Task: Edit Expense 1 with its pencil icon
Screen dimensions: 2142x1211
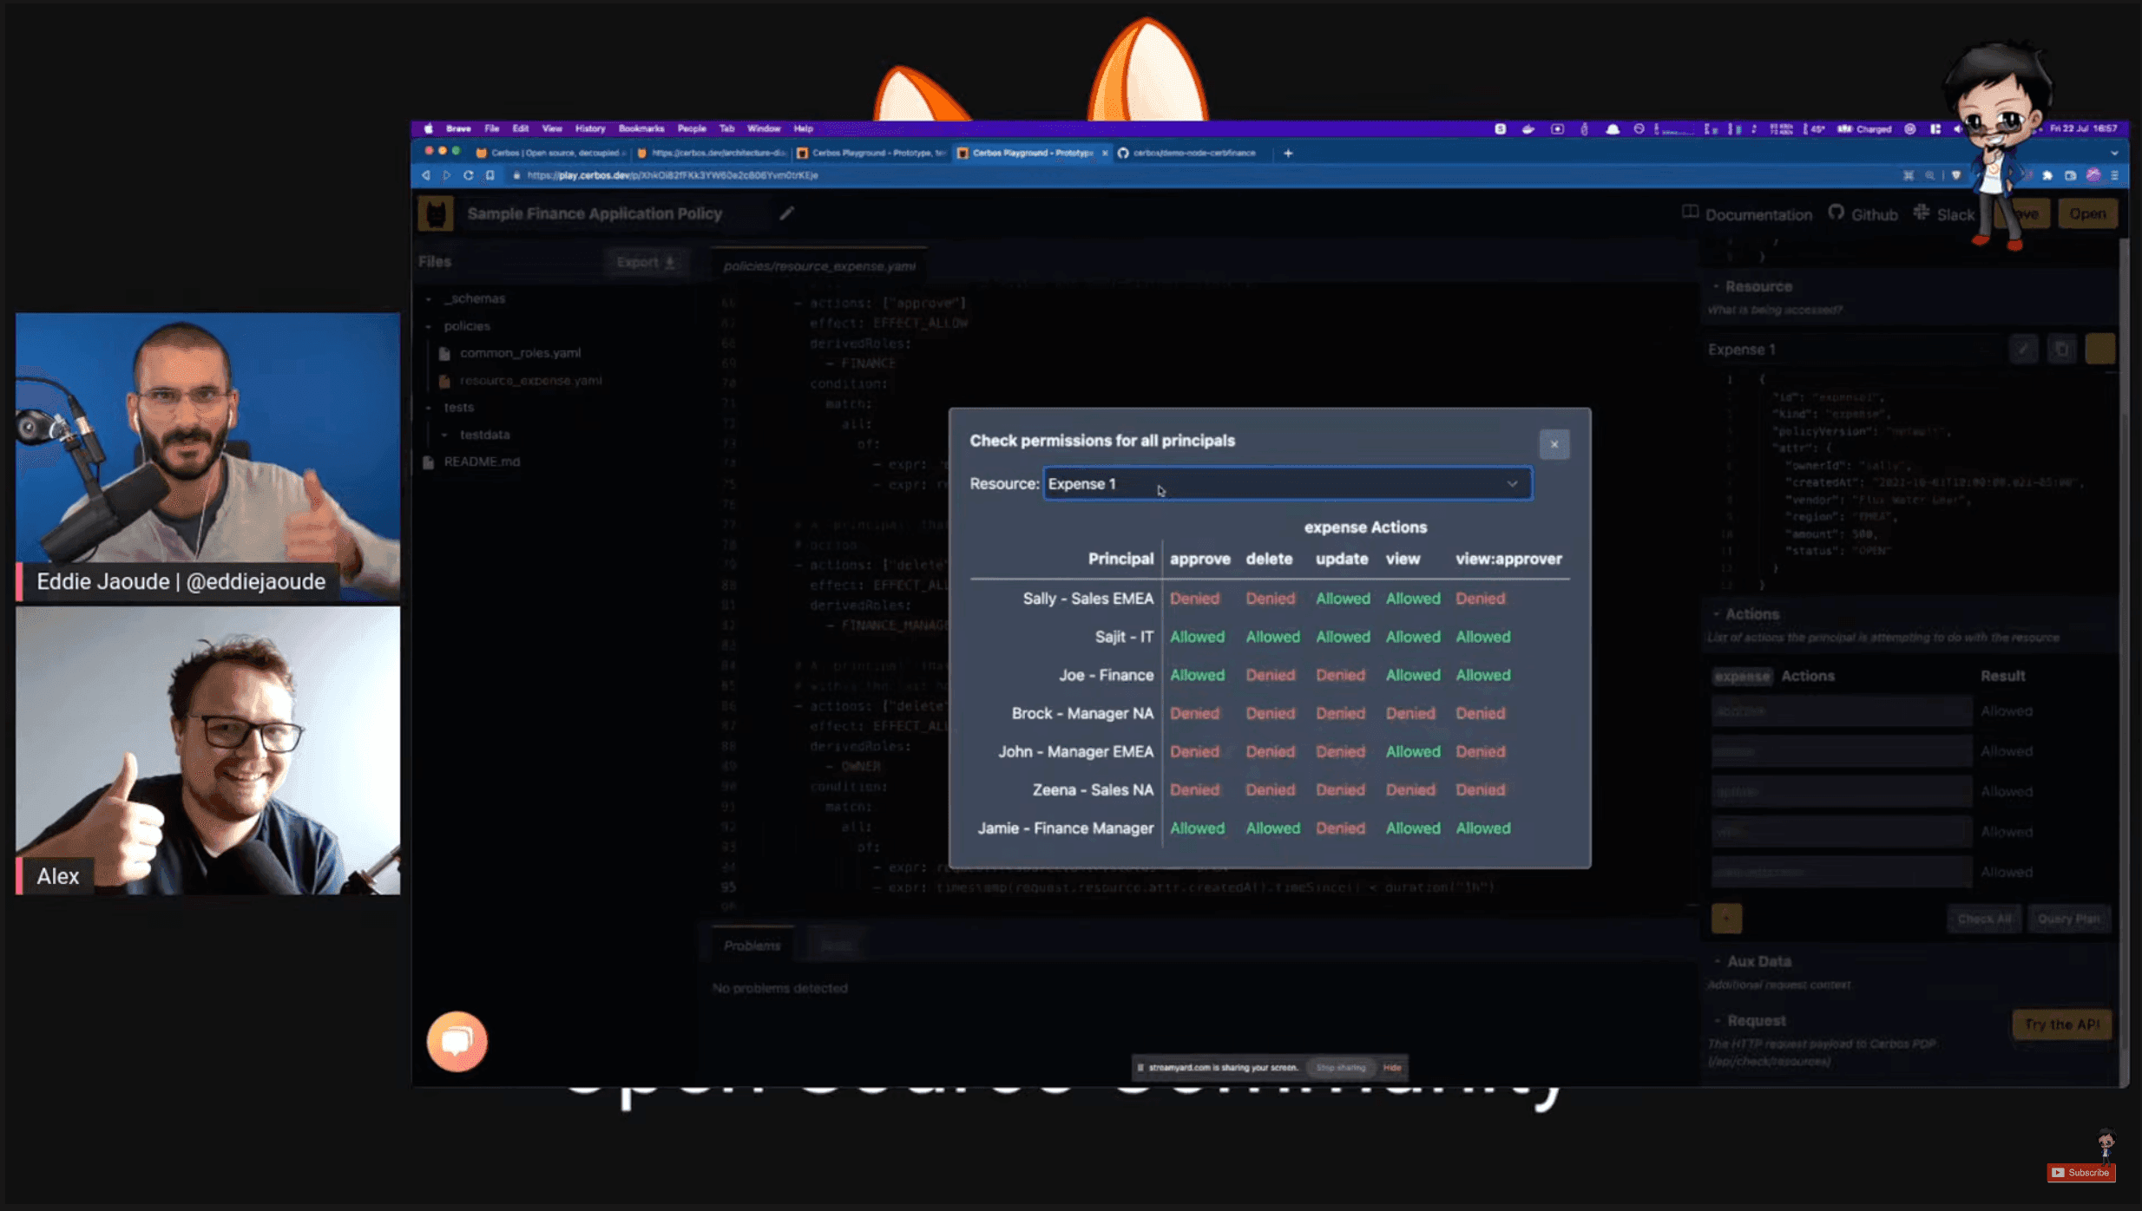Action: (x=2023, y=349)
